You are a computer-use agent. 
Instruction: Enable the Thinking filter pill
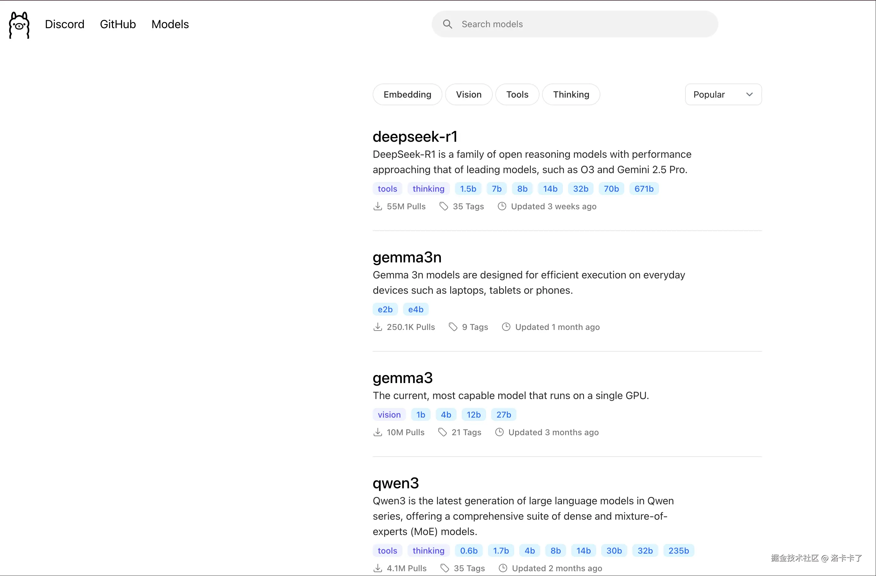571,94
